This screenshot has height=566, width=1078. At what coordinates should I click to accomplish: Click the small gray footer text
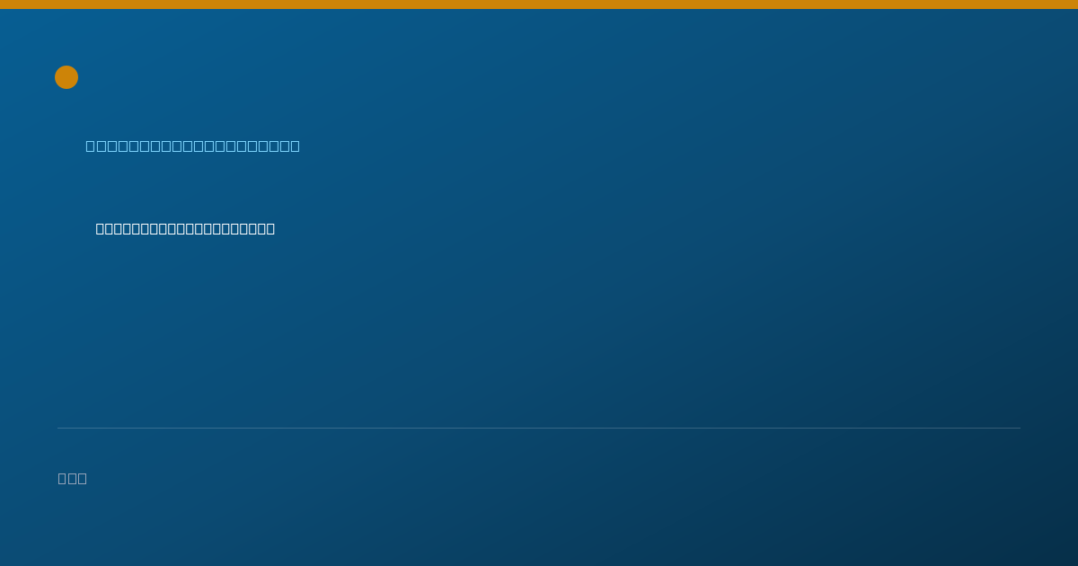[x=72, y=478]
